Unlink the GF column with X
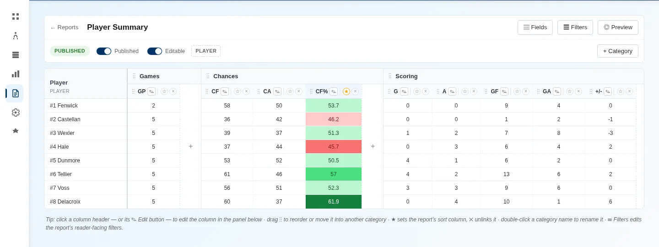This screenshot has height=247, width=659. coord(526,91)
